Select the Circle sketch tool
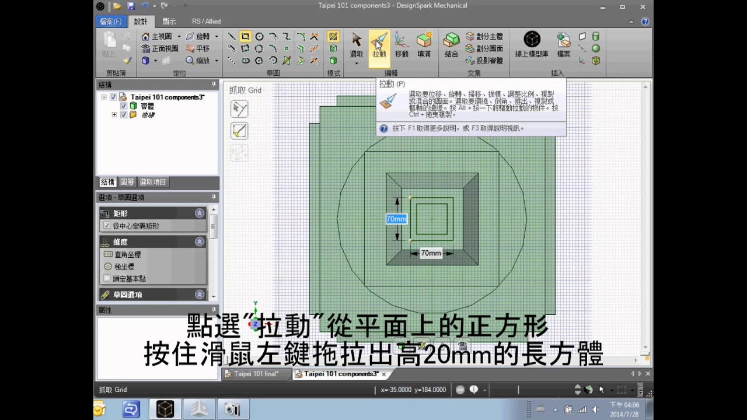Viewport: 747px width, 420px height. (x=259, y=36)
